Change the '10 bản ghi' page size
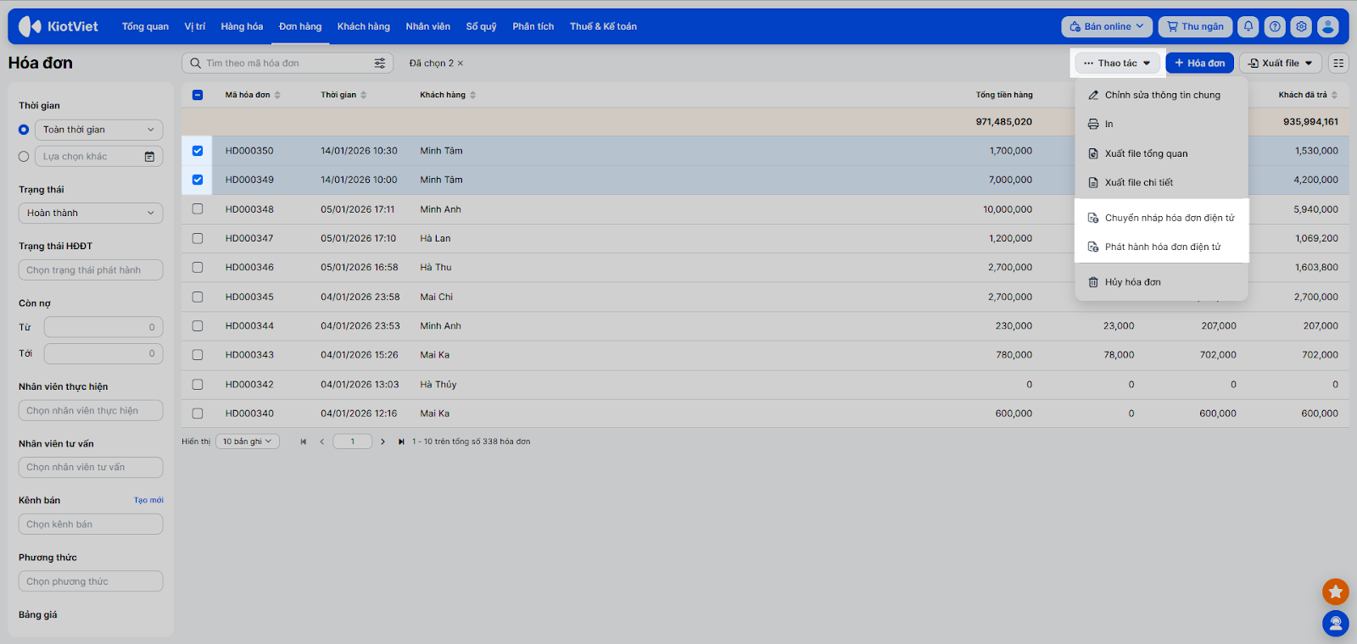1357x644 pixels. (x=248, y=441)
